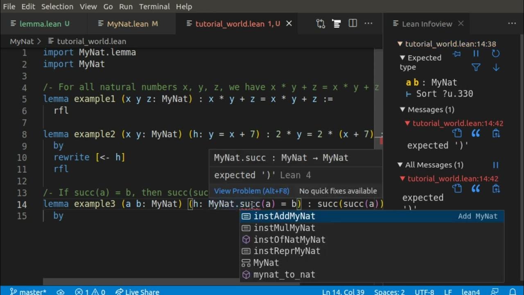This screenshot has height=295, width=524.
Task: Select mynat_to_nat completion suggestion
Action: tap(372, 275)
